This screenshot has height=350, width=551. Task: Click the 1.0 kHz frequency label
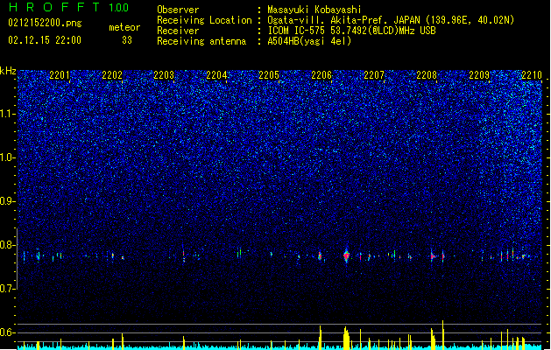pyautogui.click(x=8, y=157)
